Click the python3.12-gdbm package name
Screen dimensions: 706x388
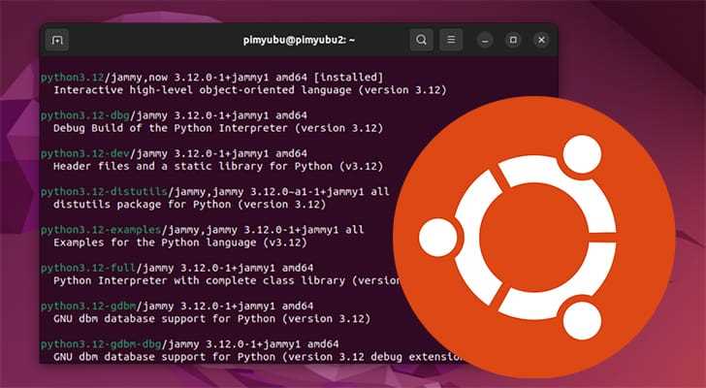click(88, 307)
